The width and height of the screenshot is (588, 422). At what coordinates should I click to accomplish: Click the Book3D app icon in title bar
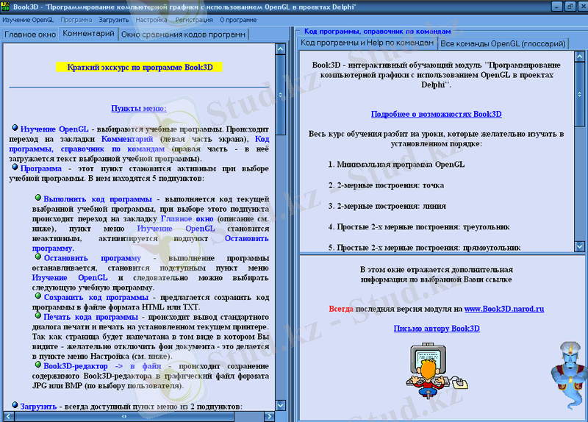(5, 7)
